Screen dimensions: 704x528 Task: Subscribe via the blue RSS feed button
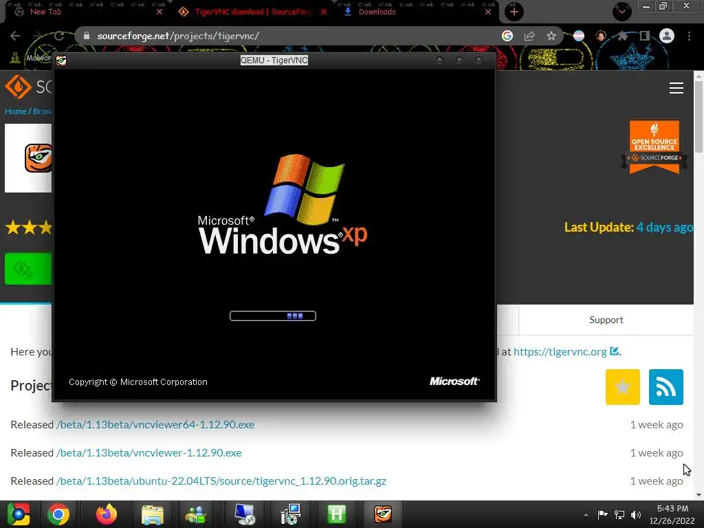coord(665,387)
